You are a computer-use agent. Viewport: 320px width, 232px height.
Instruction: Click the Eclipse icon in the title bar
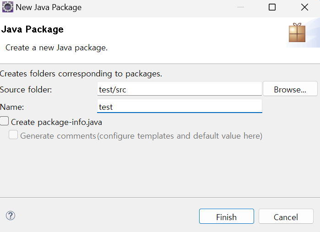point(8,7)
